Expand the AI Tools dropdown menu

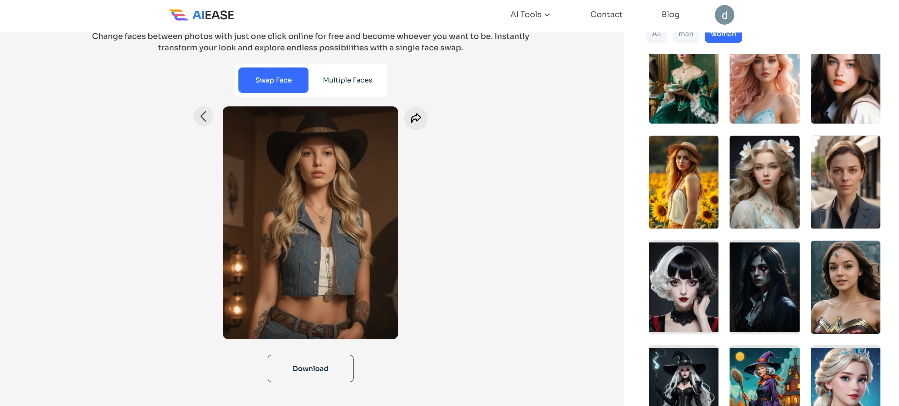(x=529, y=14)
